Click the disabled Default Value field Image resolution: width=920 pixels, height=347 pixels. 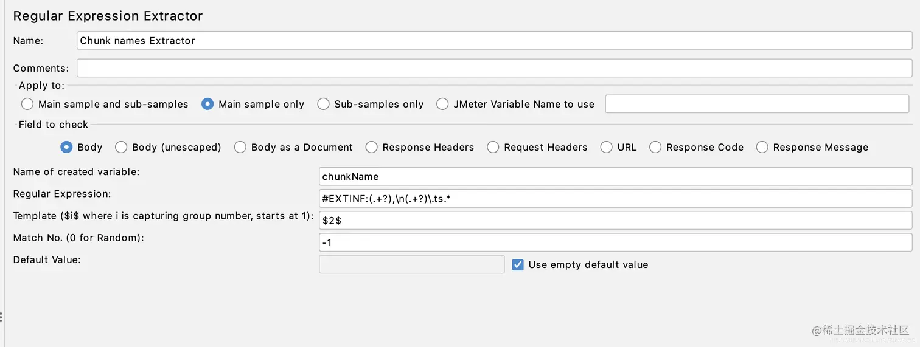(x=412, y=264)
